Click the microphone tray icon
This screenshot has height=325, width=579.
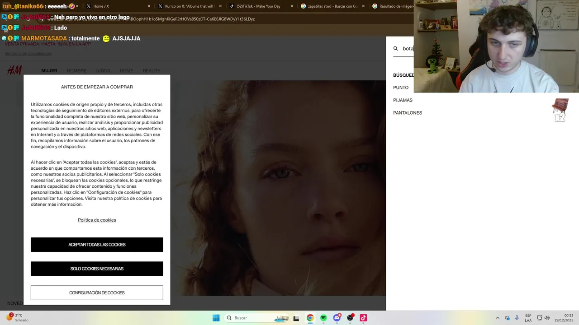[x=517, y=318]
